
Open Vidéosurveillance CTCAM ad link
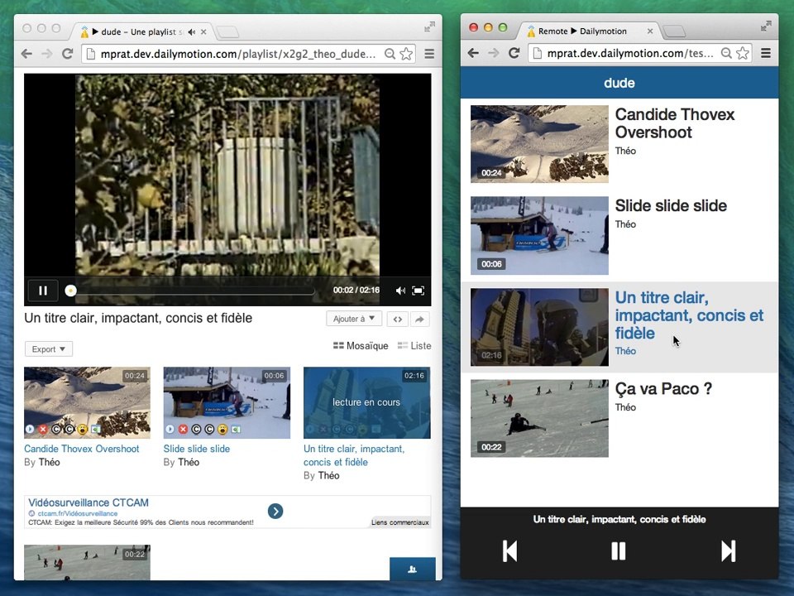pos(88,502)
